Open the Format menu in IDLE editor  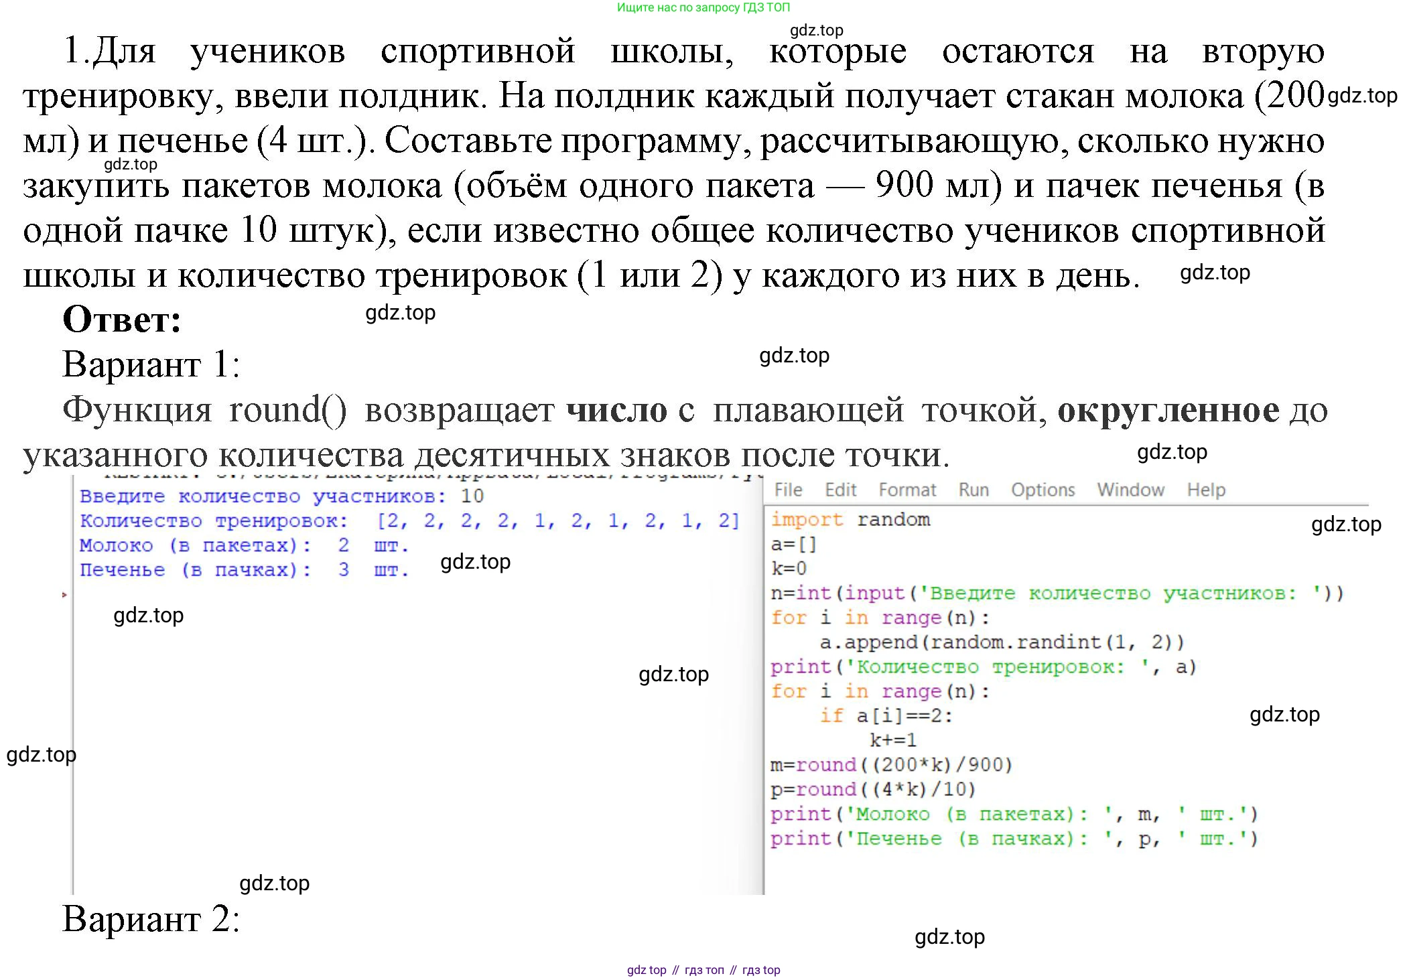pyautogui.click(x=907, y=490)
